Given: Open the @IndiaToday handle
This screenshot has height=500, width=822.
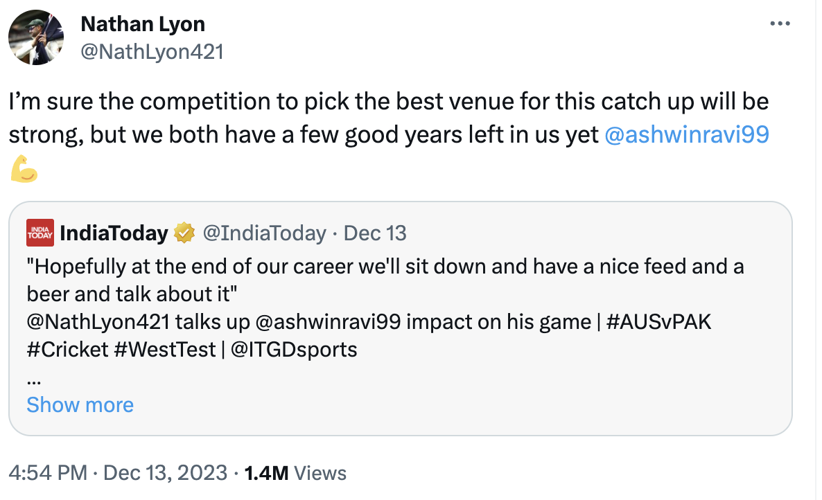Looking at the screenshot, I should [x=264, y=233].
